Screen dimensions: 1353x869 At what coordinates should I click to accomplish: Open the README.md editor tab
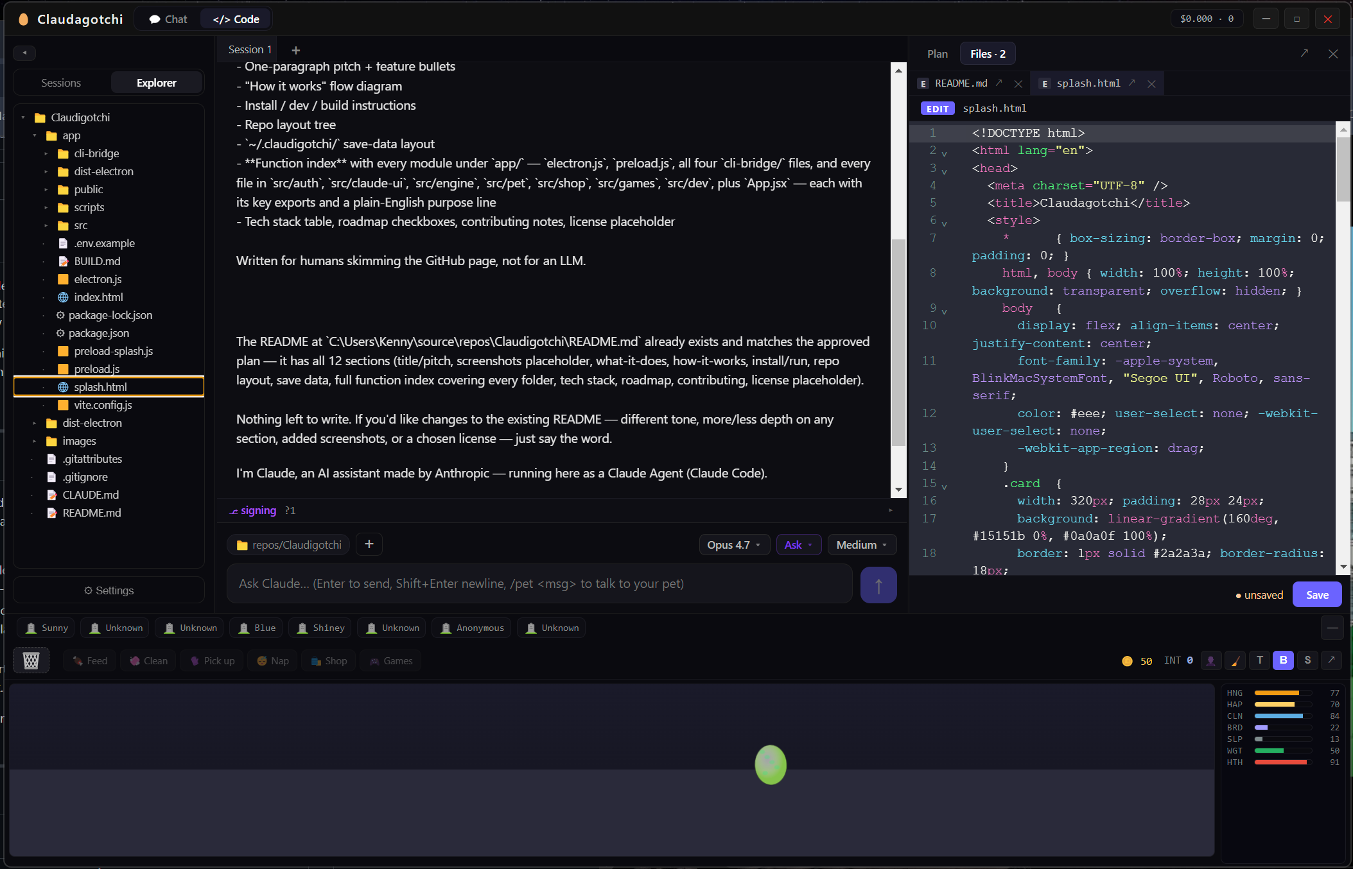click(x=961, y=83)
